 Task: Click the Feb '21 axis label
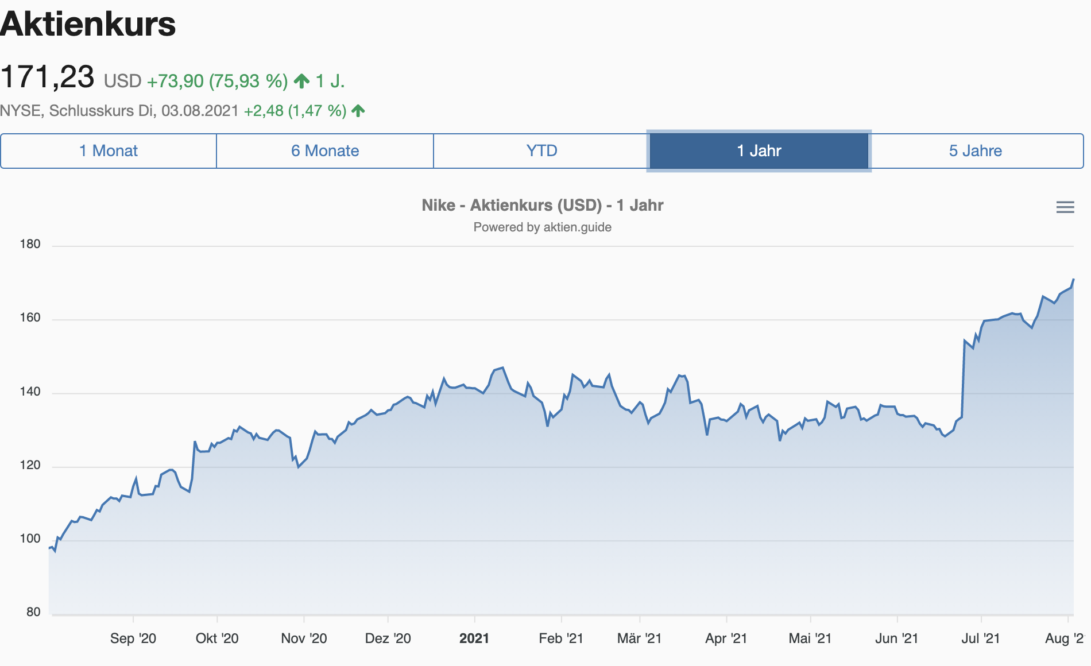pos(561,638)
